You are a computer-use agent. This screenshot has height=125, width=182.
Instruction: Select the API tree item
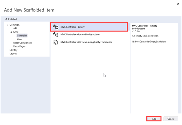15,28
